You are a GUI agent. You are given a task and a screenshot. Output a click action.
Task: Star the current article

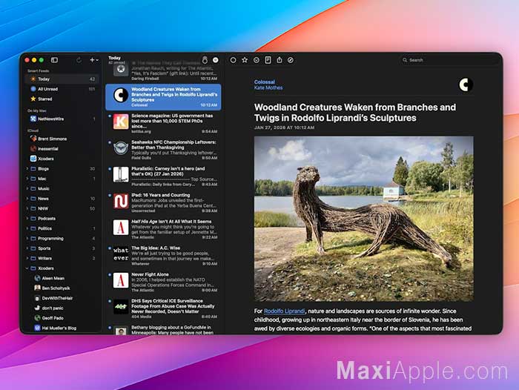245,60
